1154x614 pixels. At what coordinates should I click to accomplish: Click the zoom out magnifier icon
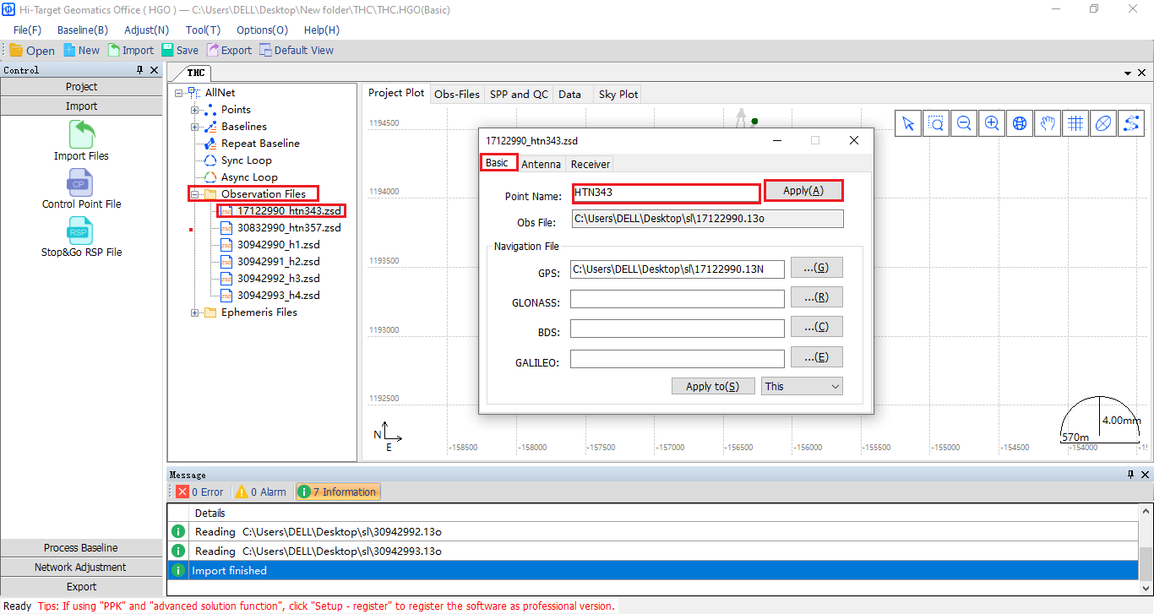[964, 124]
